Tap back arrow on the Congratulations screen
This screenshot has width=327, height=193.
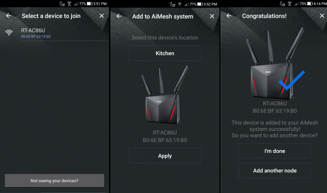229,16
